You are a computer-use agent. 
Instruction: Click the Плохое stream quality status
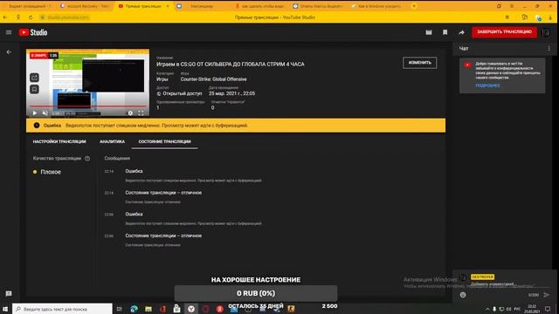[x=51, y=172]
